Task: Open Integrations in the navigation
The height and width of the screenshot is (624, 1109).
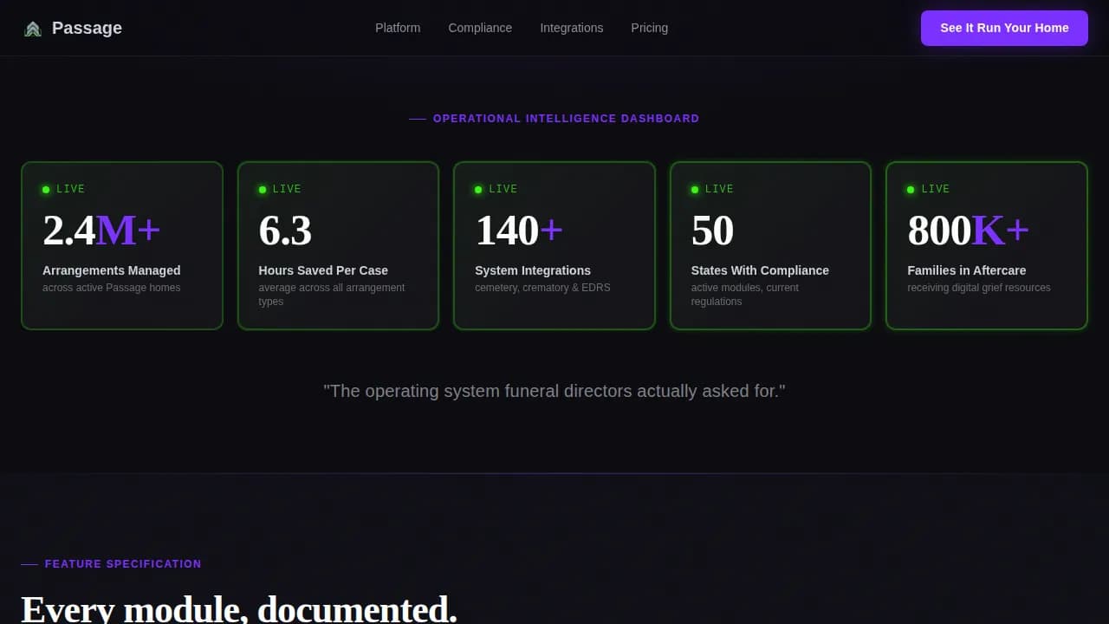Action: pos(572,28)
